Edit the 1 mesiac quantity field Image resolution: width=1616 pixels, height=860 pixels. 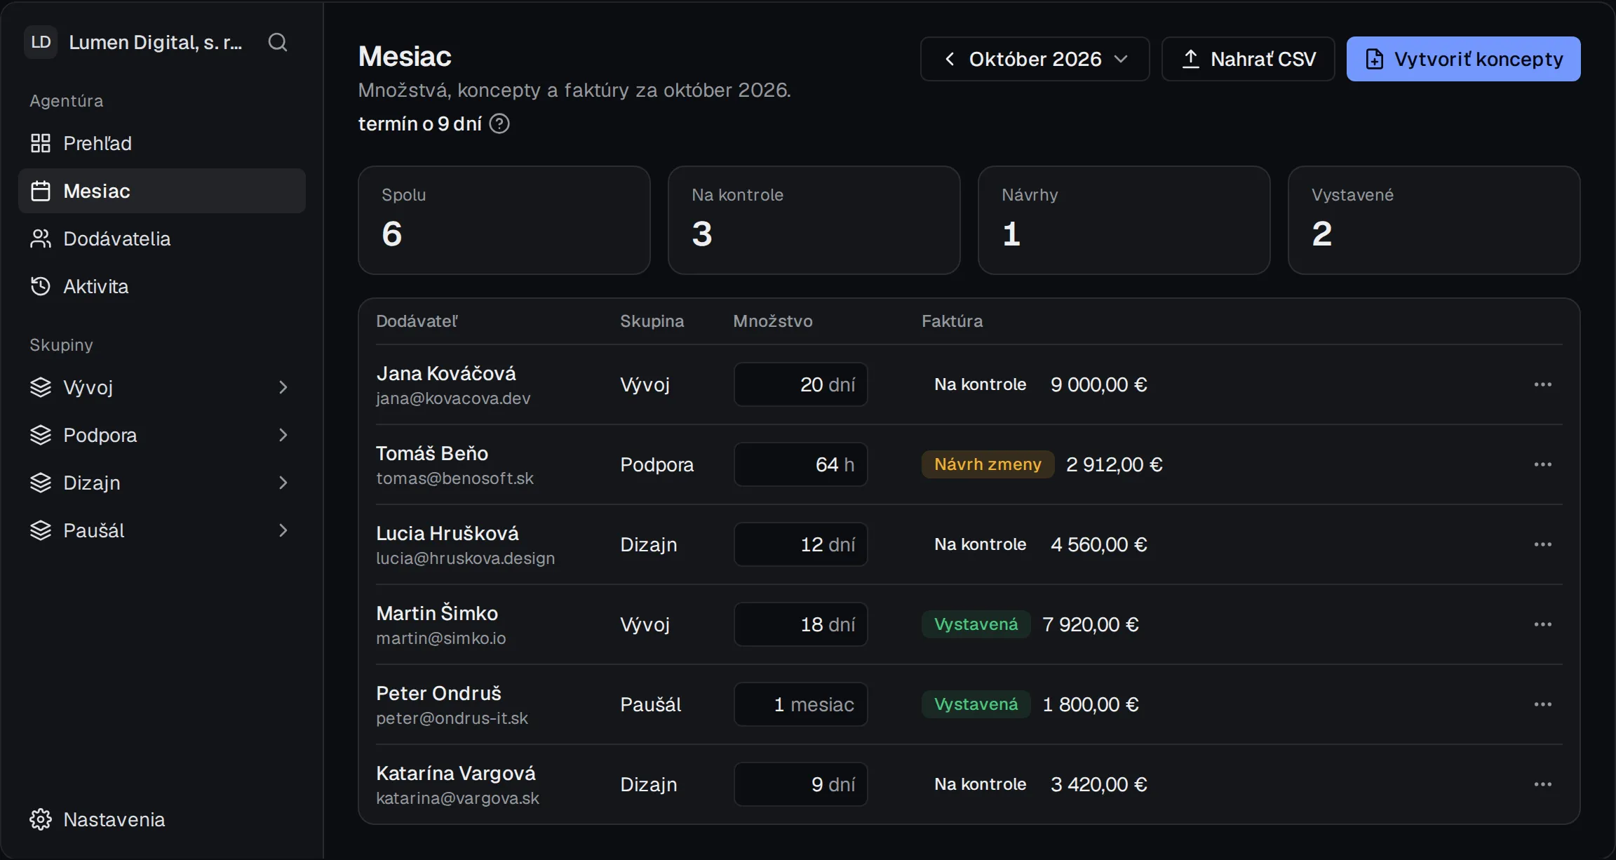pos(801,704)
